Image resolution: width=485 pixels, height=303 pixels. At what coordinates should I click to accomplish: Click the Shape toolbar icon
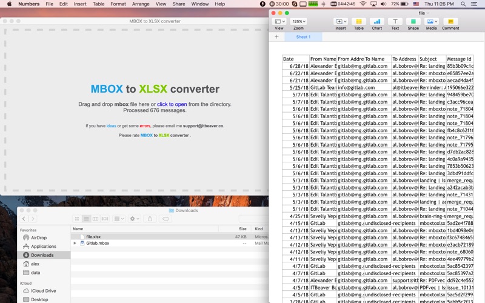coord(413,21)
